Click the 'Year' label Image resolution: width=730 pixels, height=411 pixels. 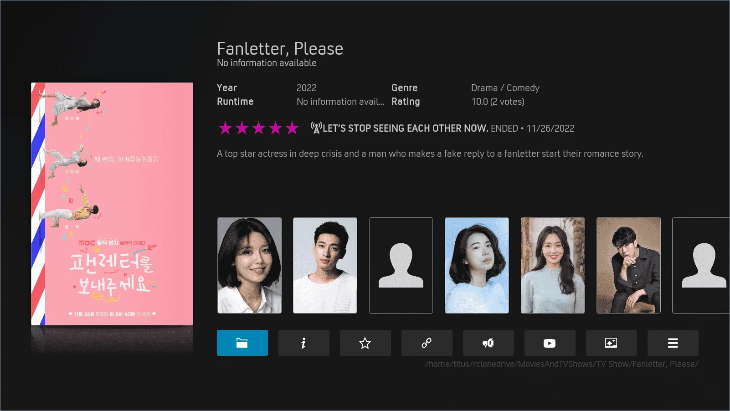point(227,88)
